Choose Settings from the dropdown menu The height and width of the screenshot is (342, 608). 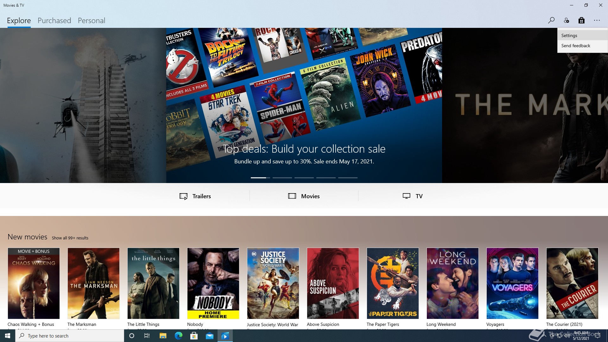582,35
